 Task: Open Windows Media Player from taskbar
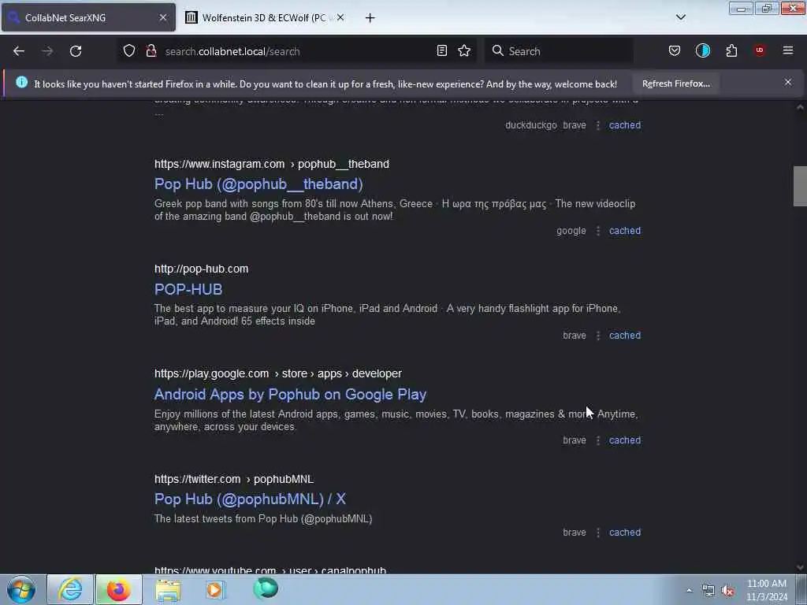click(x=216, y=589)
